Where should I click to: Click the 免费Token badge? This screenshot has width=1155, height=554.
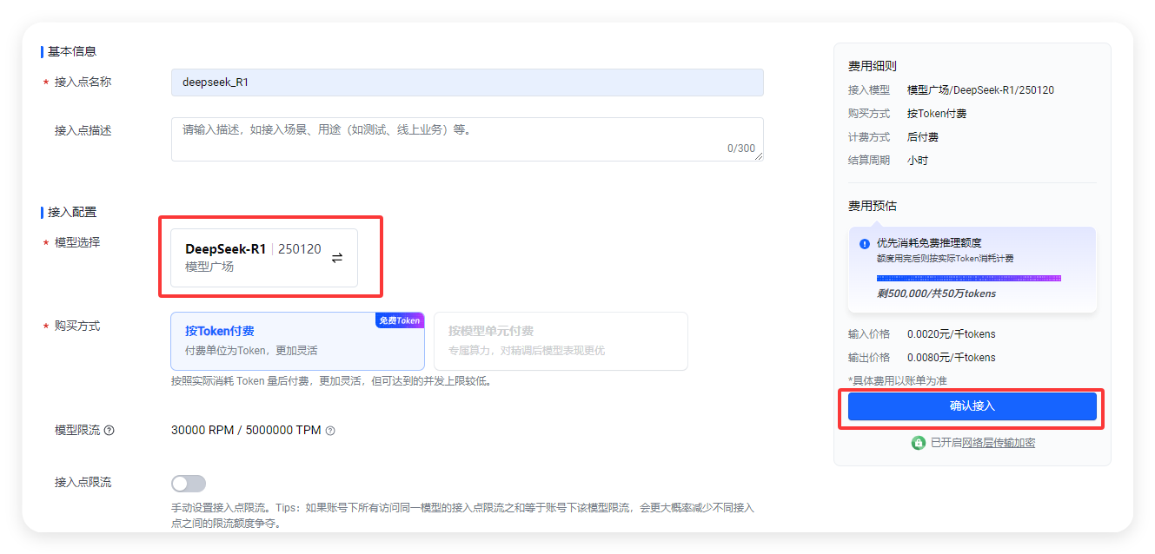(400, 320)
